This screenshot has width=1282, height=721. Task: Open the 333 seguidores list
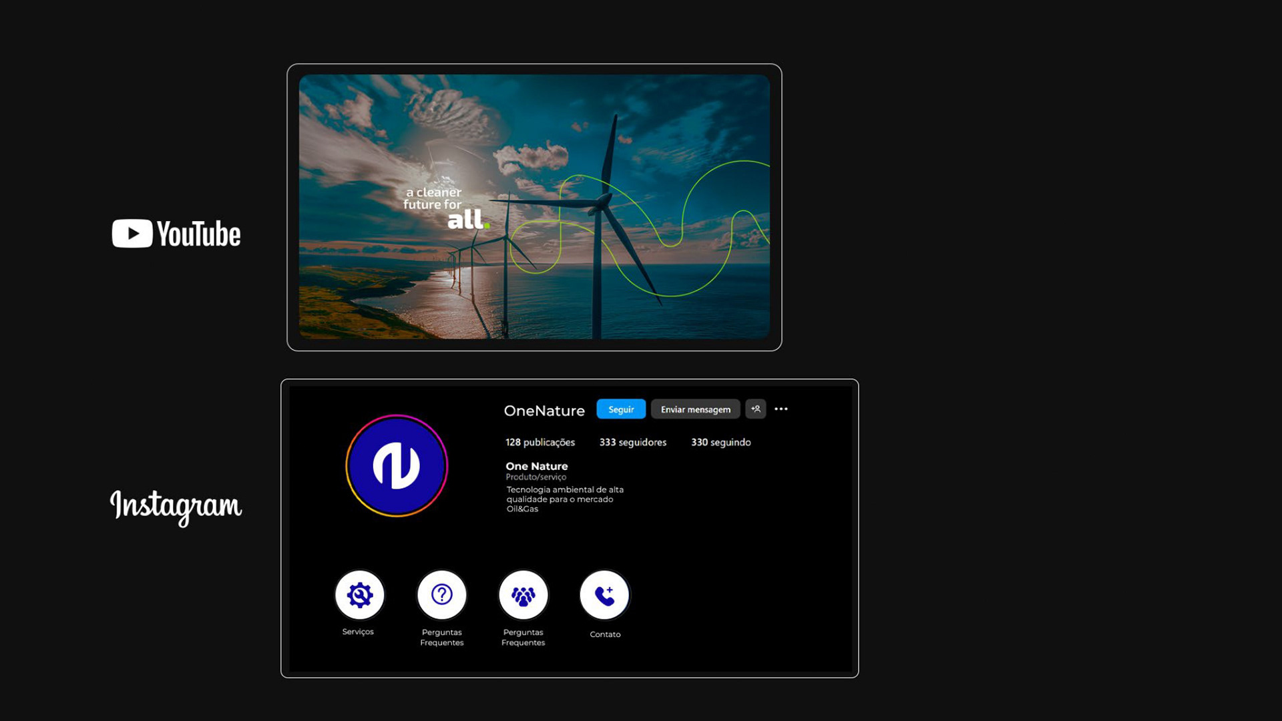coord(632,443)
